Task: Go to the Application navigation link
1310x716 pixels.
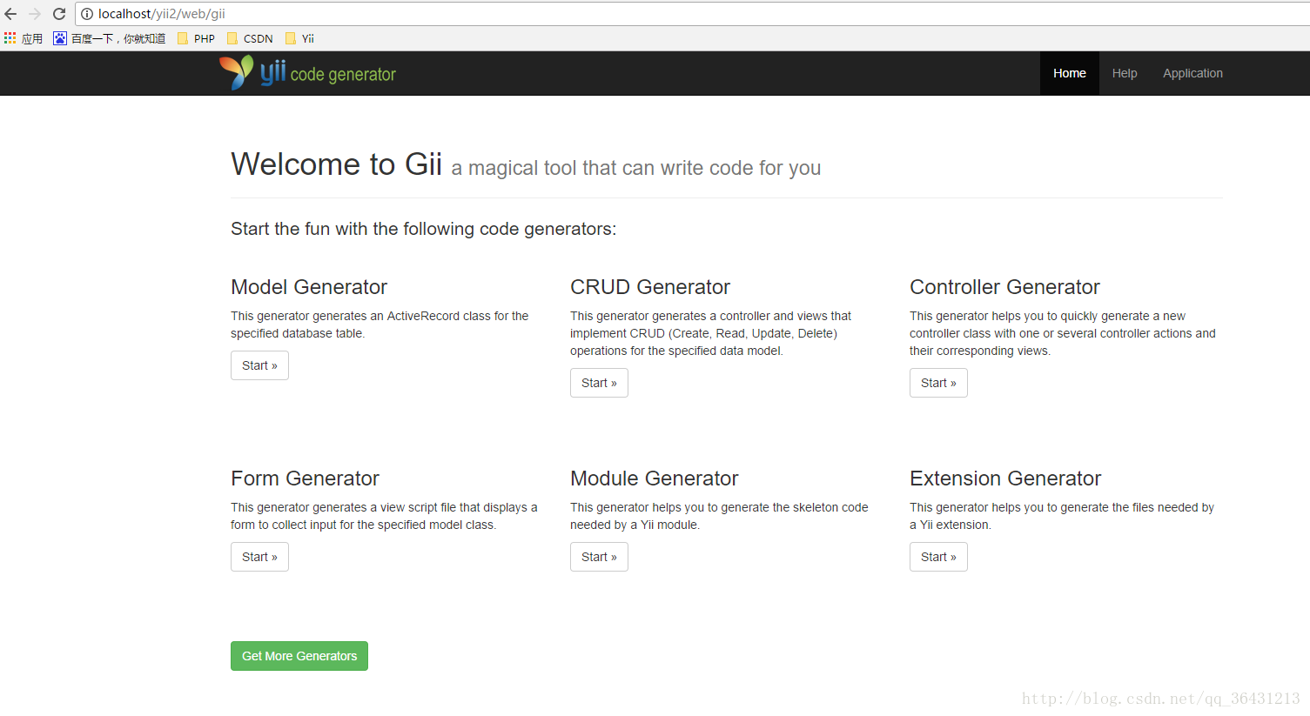Action: coord(1192,73)
